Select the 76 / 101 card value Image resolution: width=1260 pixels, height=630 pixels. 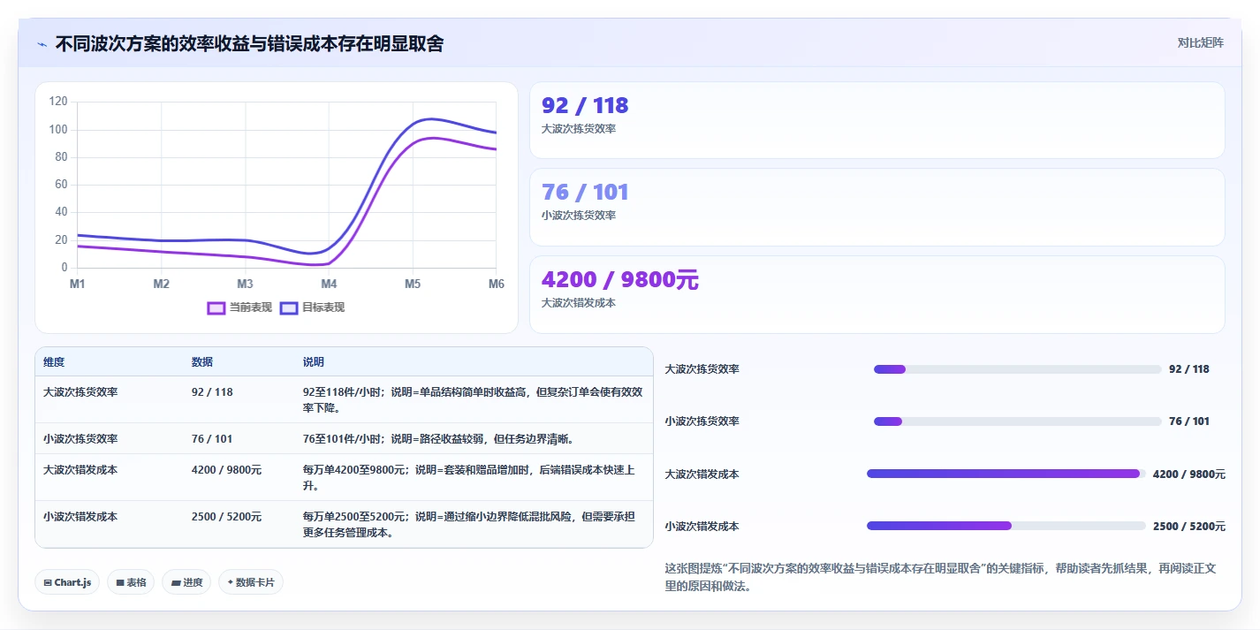pyautogui.click(x=585, y=193)
